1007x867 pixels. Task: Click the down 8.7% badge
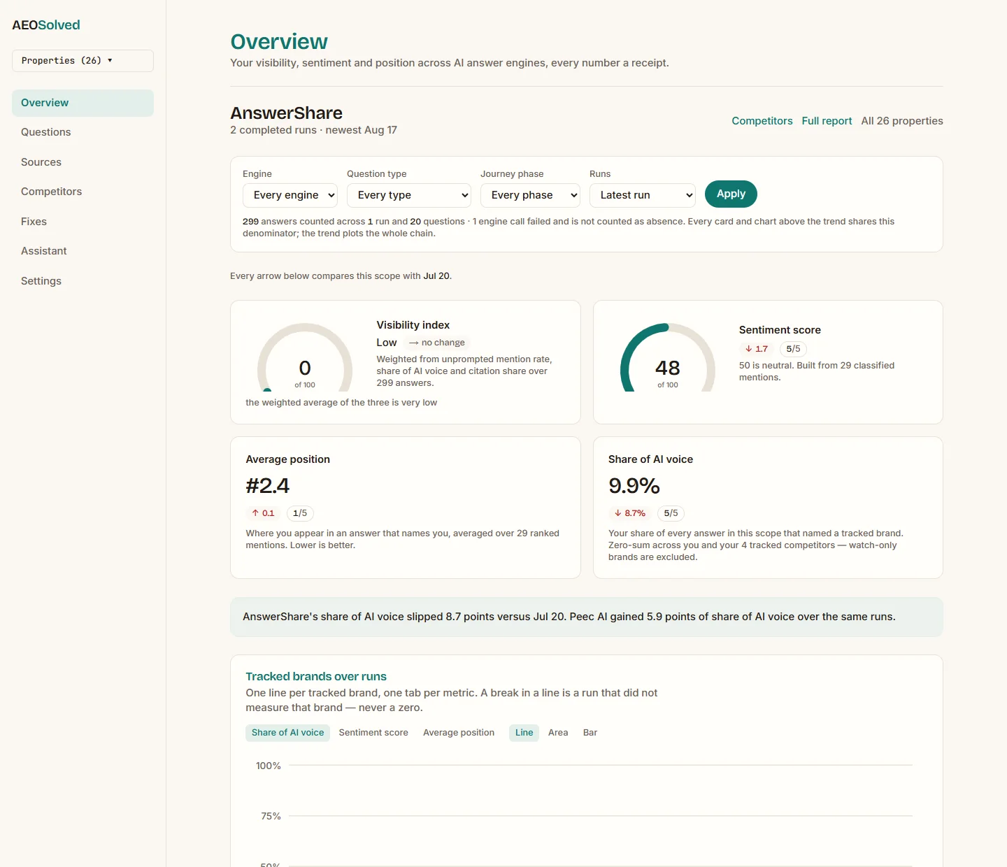pyautogui.click(x=630, y=513)
